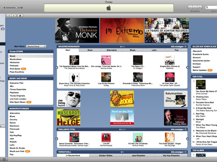Open Musikvideos in iTunes Store list
Screen dimensions: 217x162
coord(15,59)
